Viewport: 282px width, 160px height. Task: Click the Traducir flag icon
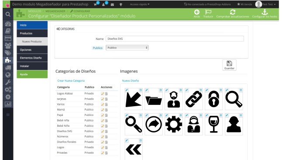(x=208, y=12)
